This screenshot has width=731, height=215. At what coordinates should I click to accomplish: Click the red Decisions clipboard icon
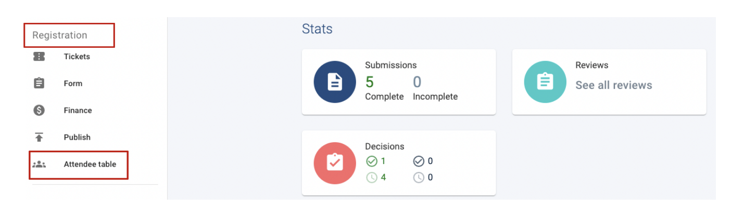(335, 163)
